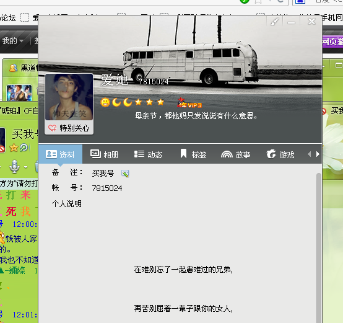Click the number 7815024 beside nickname
Viewport: 343px width, 323px height.
154,82
